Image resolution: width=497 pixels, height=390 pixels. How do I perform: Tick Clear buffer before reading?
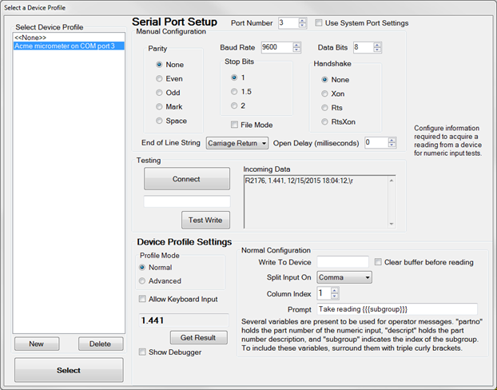pyautogui.click(x=379, y=262)
